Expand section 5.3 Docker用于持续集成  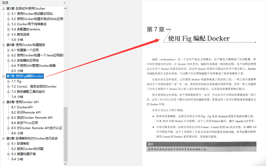tap(8, 24)
